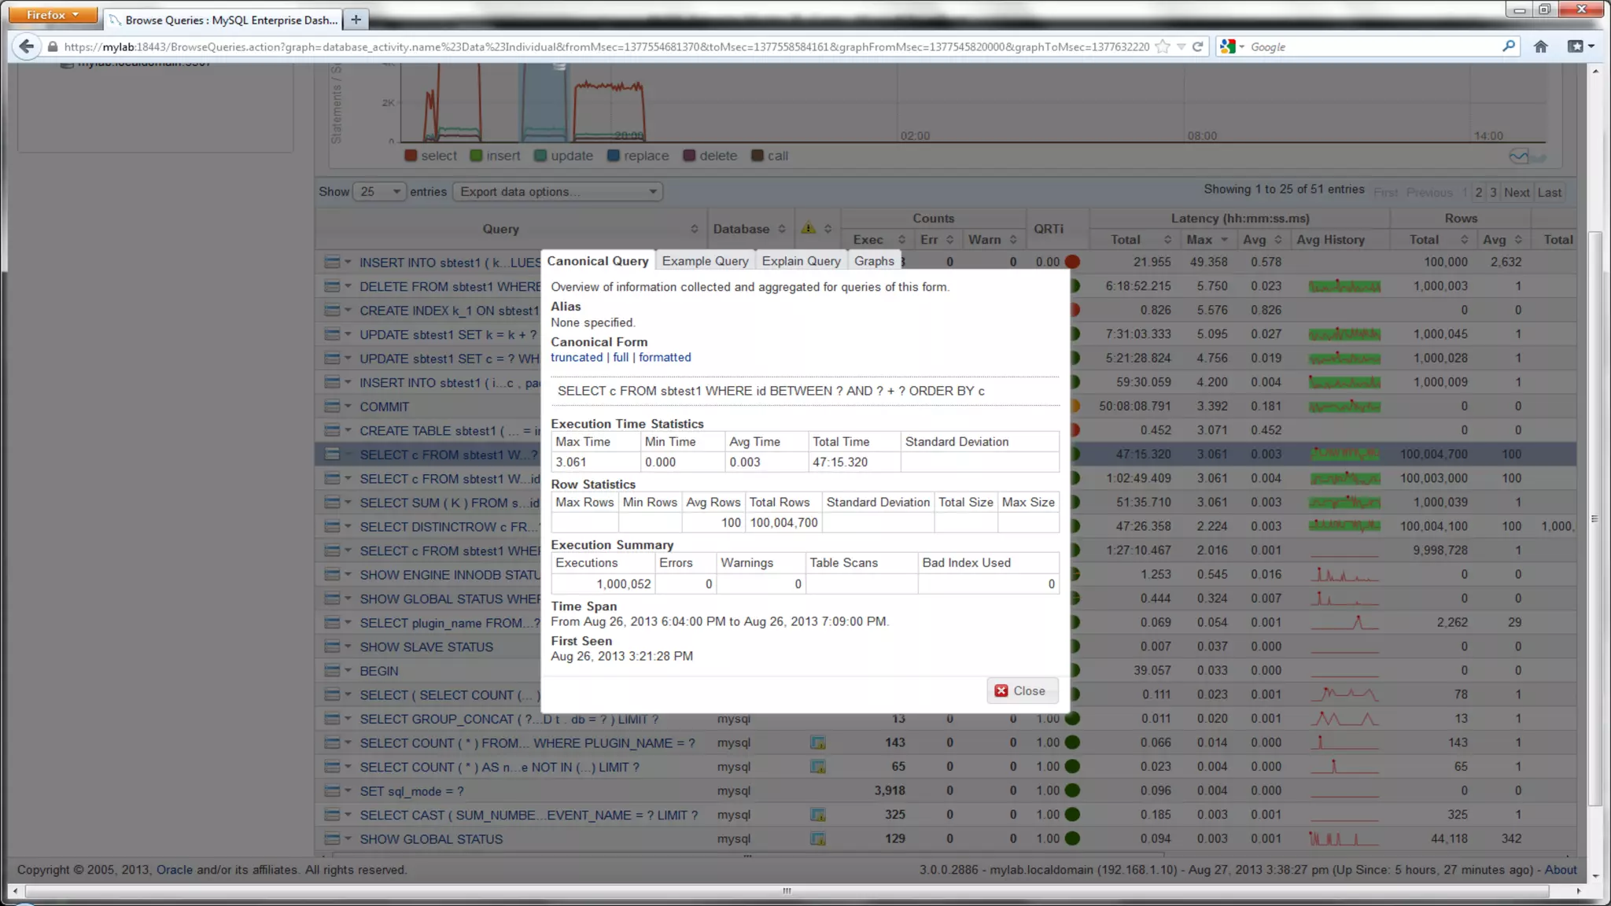Jump to Last page of entries
The image size is (1611, 906).
pos(1550,193)
